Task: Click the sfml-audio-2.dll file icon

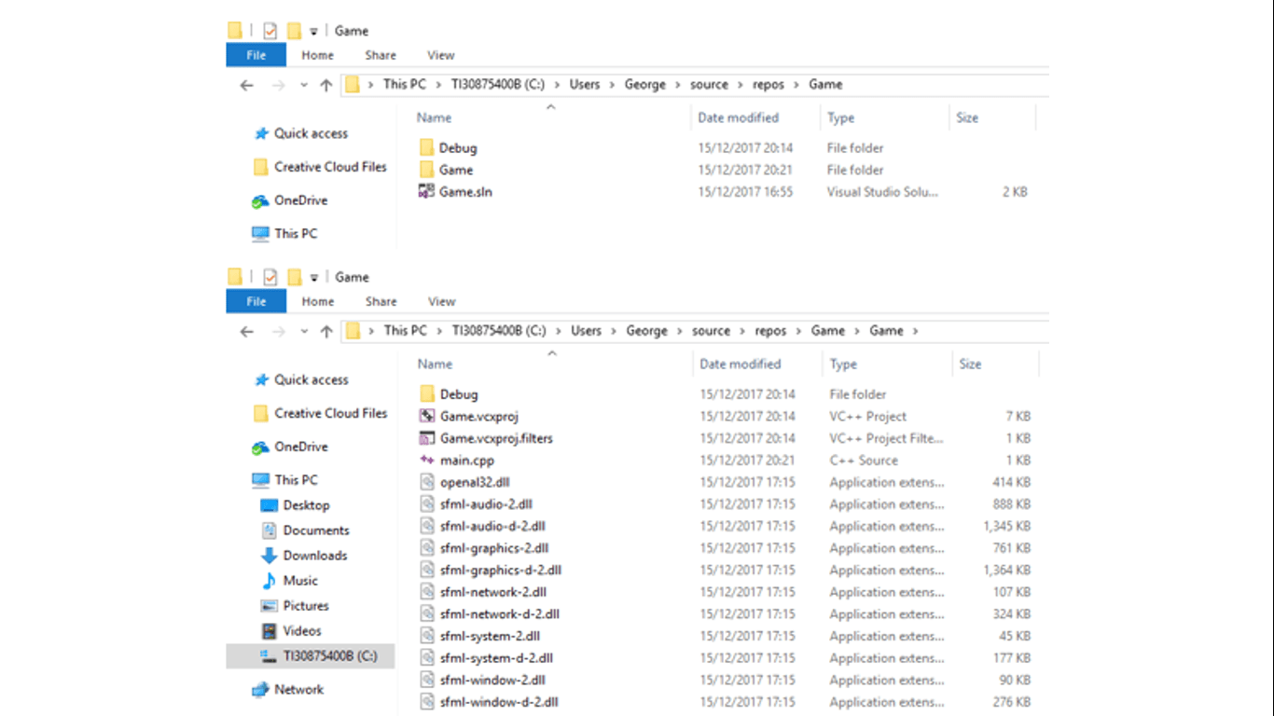Action: [427, 504]
